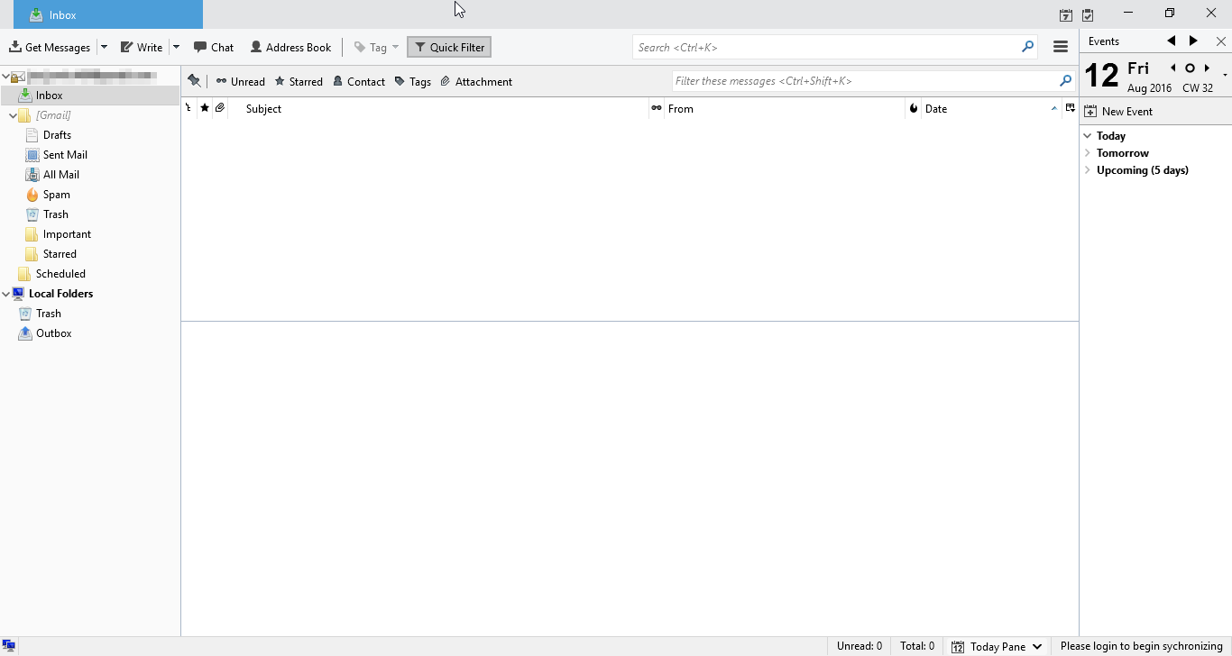Open the Write button dropdown arrow
This screenshot has width=1232, height=656.
(x=177, y=46)
